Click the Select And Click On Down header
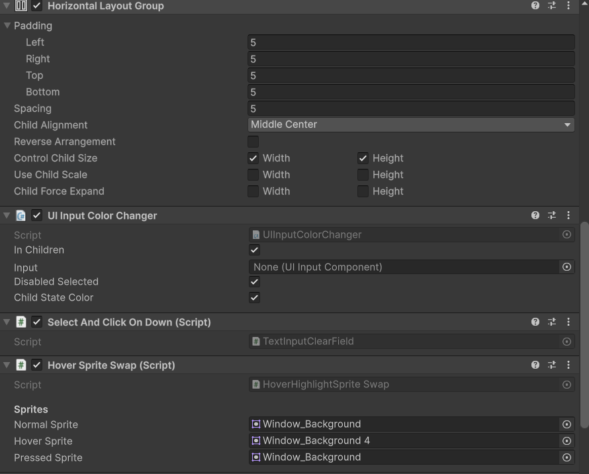This screenshot has height=474, width=589. coord(129,322)
